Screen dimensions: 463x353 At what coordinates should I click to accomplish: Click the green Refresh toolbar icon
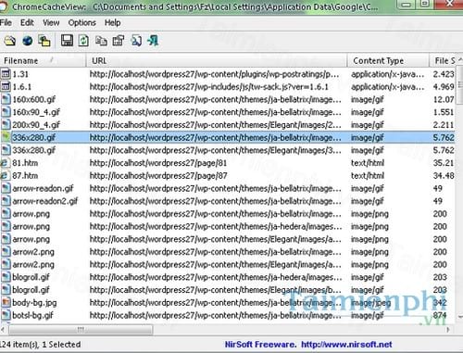click(83, 41)
